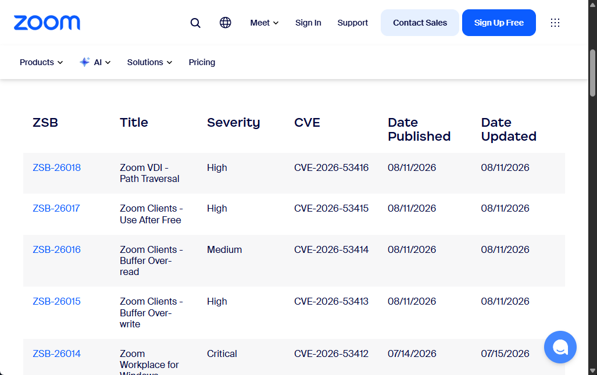This screenshot has height=375, width=597.
Task: Open the Pricing page
Action: point(202,62)
